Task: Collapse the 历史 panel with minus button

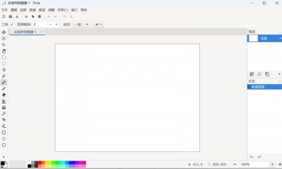Action: pos(280,81)
